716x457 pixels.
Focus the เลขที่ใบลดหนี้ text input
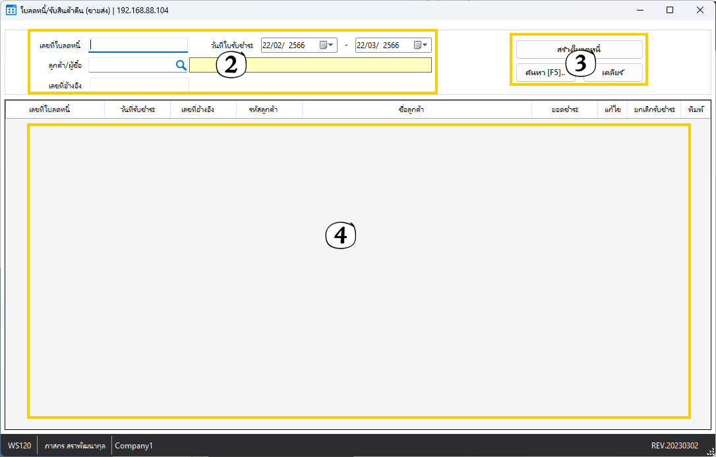138,45
